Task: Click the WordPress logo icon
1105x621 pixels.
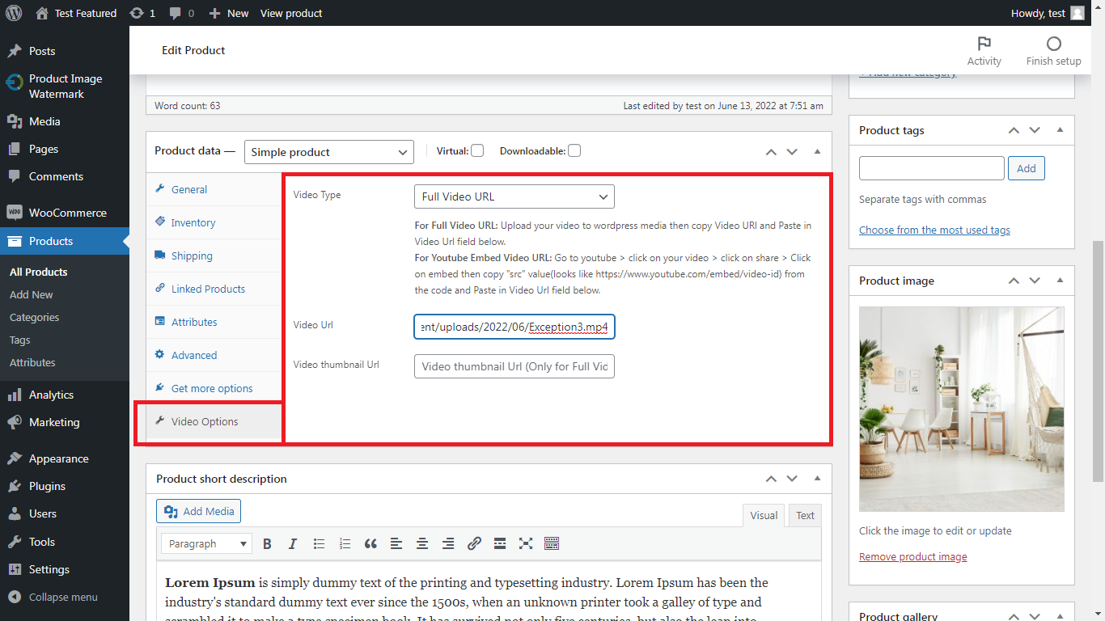Action: coord(14,13)
